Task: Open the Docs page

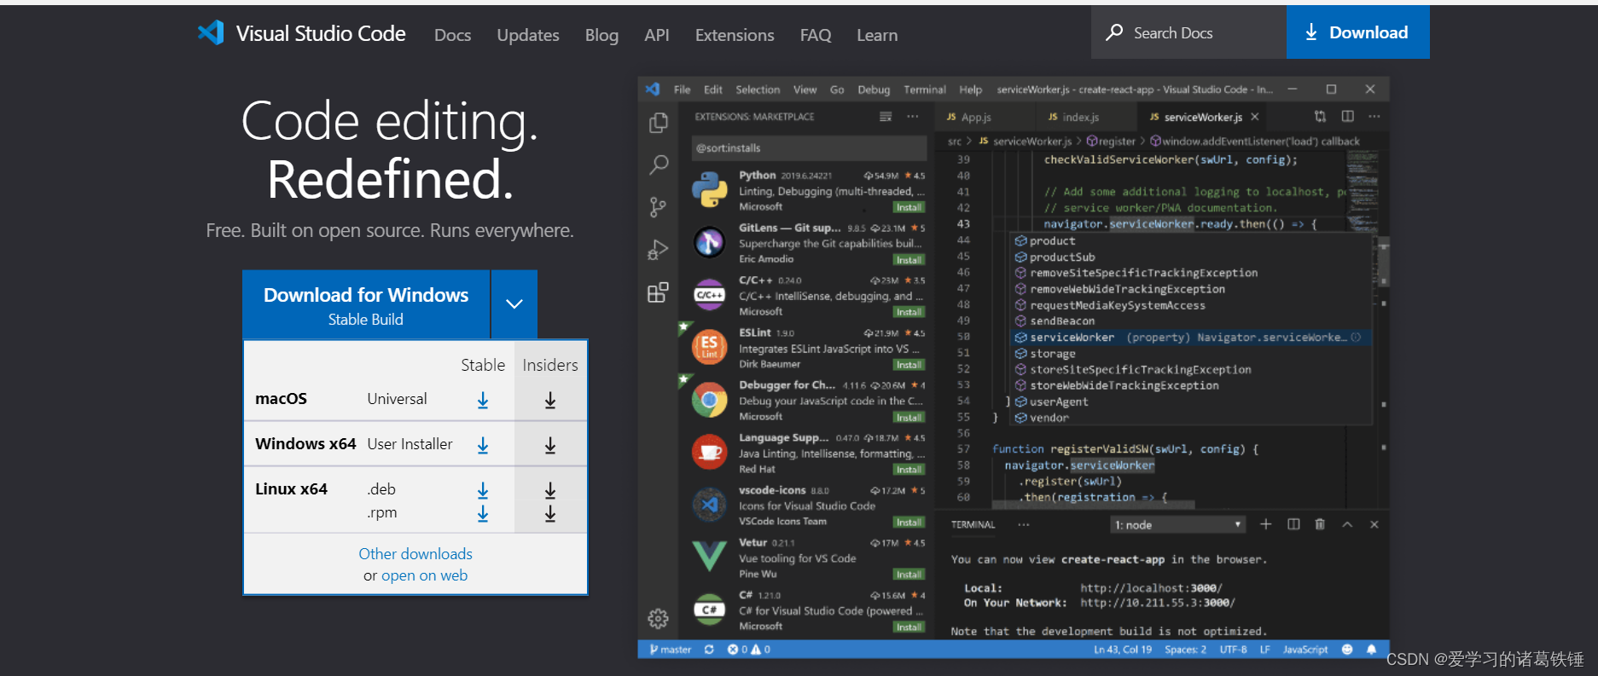Action: pyautogui.click(x=452, y=35)
